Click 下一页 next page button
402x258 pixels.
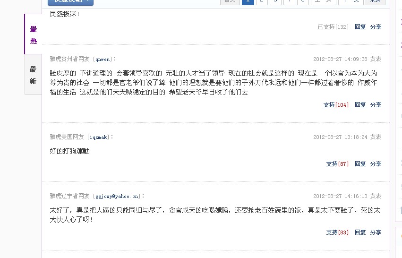[x=351, y=2]
